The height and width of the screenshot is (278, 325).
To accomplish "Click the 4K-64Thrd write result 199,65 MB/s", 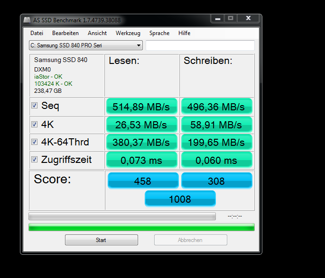I will (x=217, y=142).
